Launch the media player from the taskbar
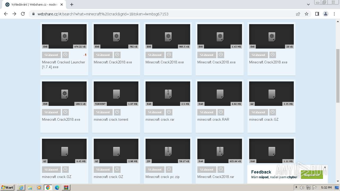Image resolution: width=340 pixels, height=191 pixels. (39, 188)
